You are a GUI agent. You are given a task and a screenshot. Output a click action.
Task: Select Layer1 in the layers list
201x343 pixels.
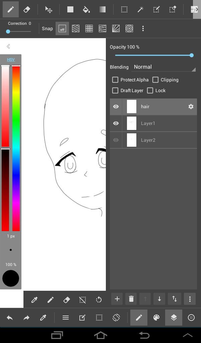click(153, 123)
